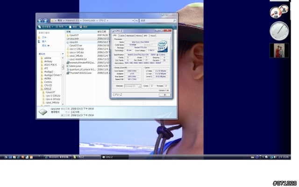Click the Date modified column header
Viewport: 299px width, 187px height.
click(x=103, y=32)
